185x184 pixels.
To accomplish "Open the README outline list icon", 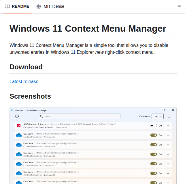I will tap(178, 7).
